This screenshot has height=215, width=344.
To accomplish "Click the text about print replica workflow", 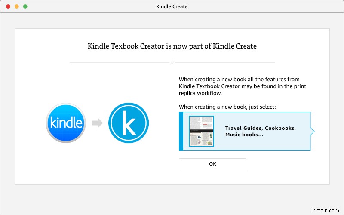I will (x=243, y=86).
